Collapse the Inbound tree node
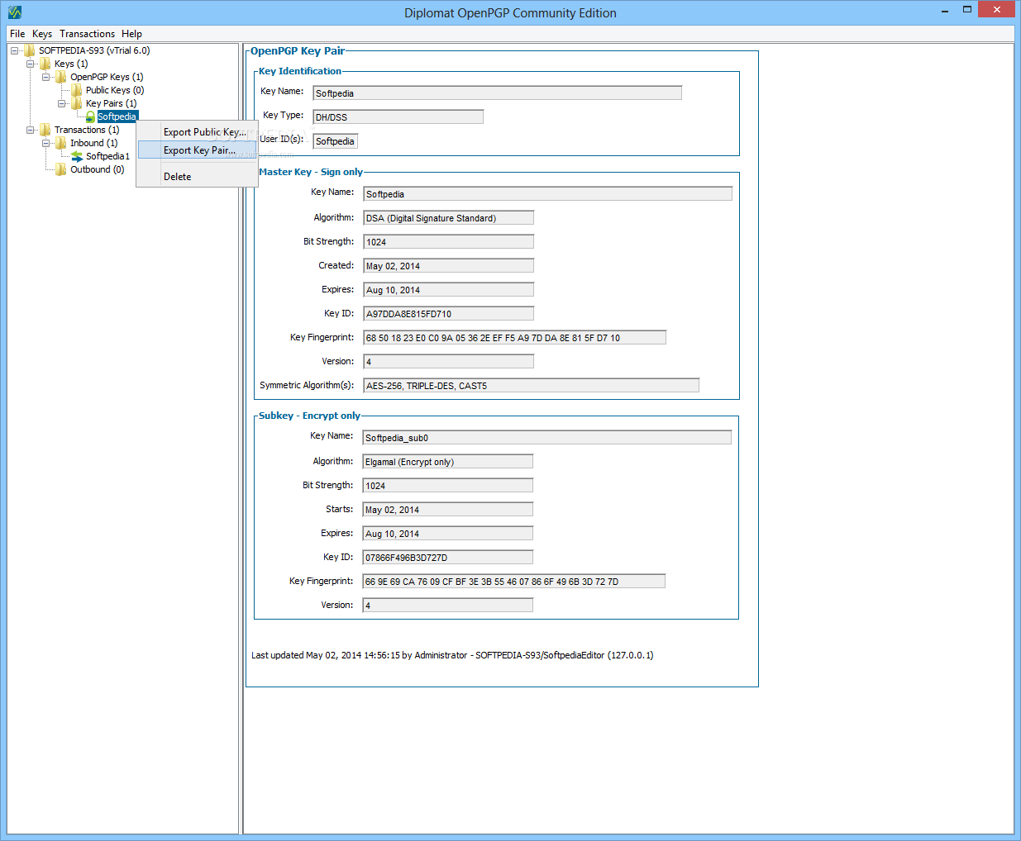Viewport: 1021px width, 841px height. tap(45, 143)
